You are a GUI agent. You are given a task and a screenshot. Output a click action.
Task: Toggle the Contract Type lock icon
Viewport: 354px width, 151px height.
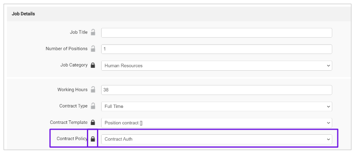coord(93,106)
